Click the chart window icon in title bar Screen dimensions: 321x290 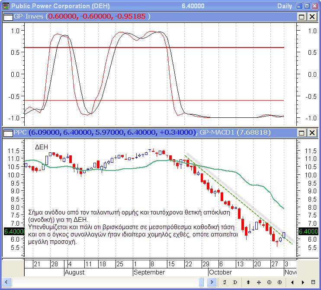tap(5, 6)
